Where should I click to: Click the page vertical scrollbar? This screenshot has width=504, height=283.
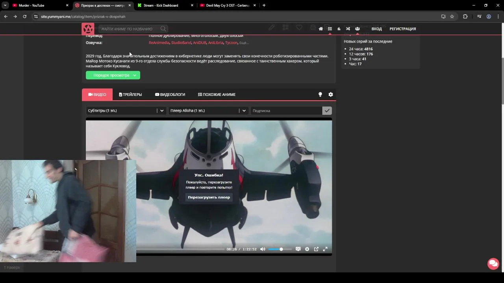[x=502, y=81]
